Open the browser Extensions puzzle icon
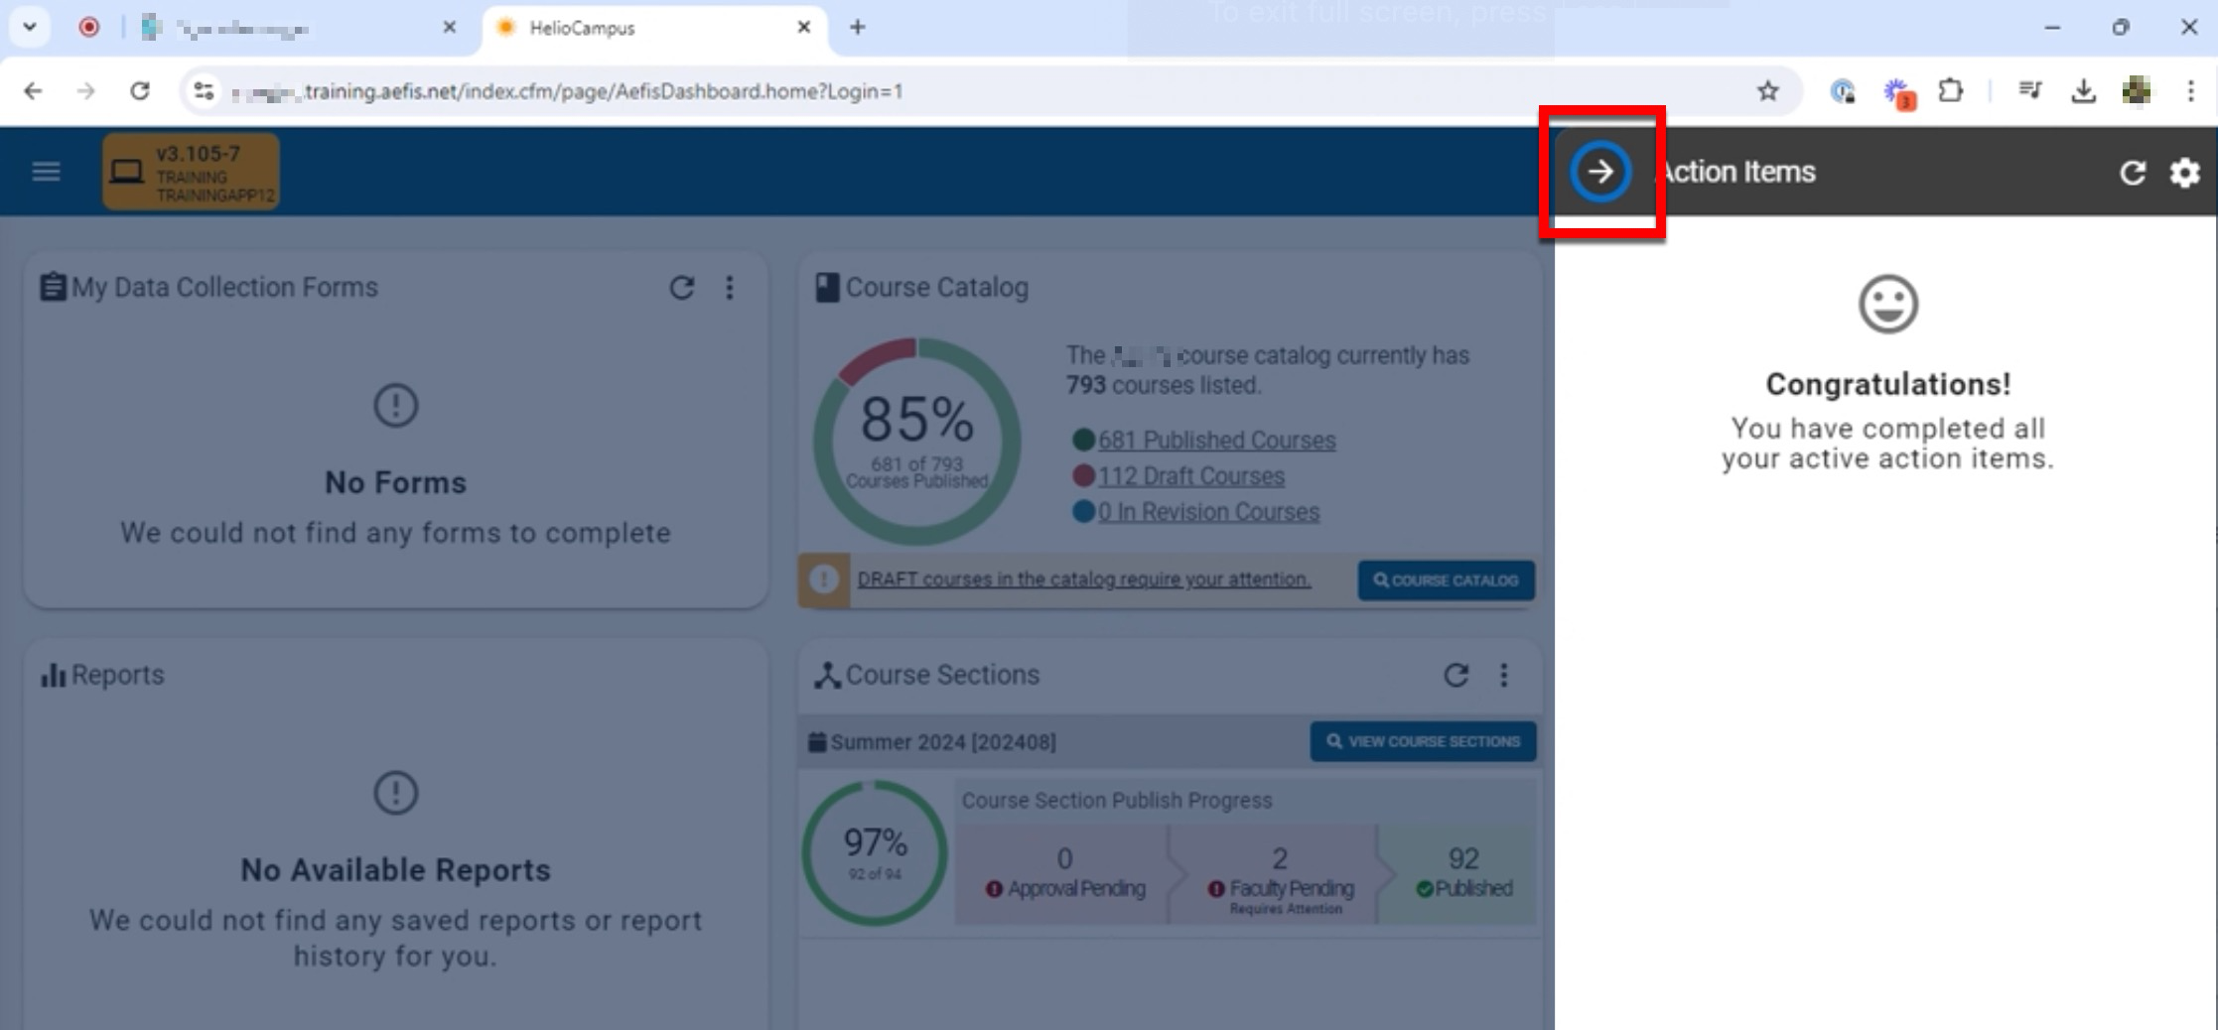The height and width of the screenshot is (1030, 2218). click(1950, 91)
